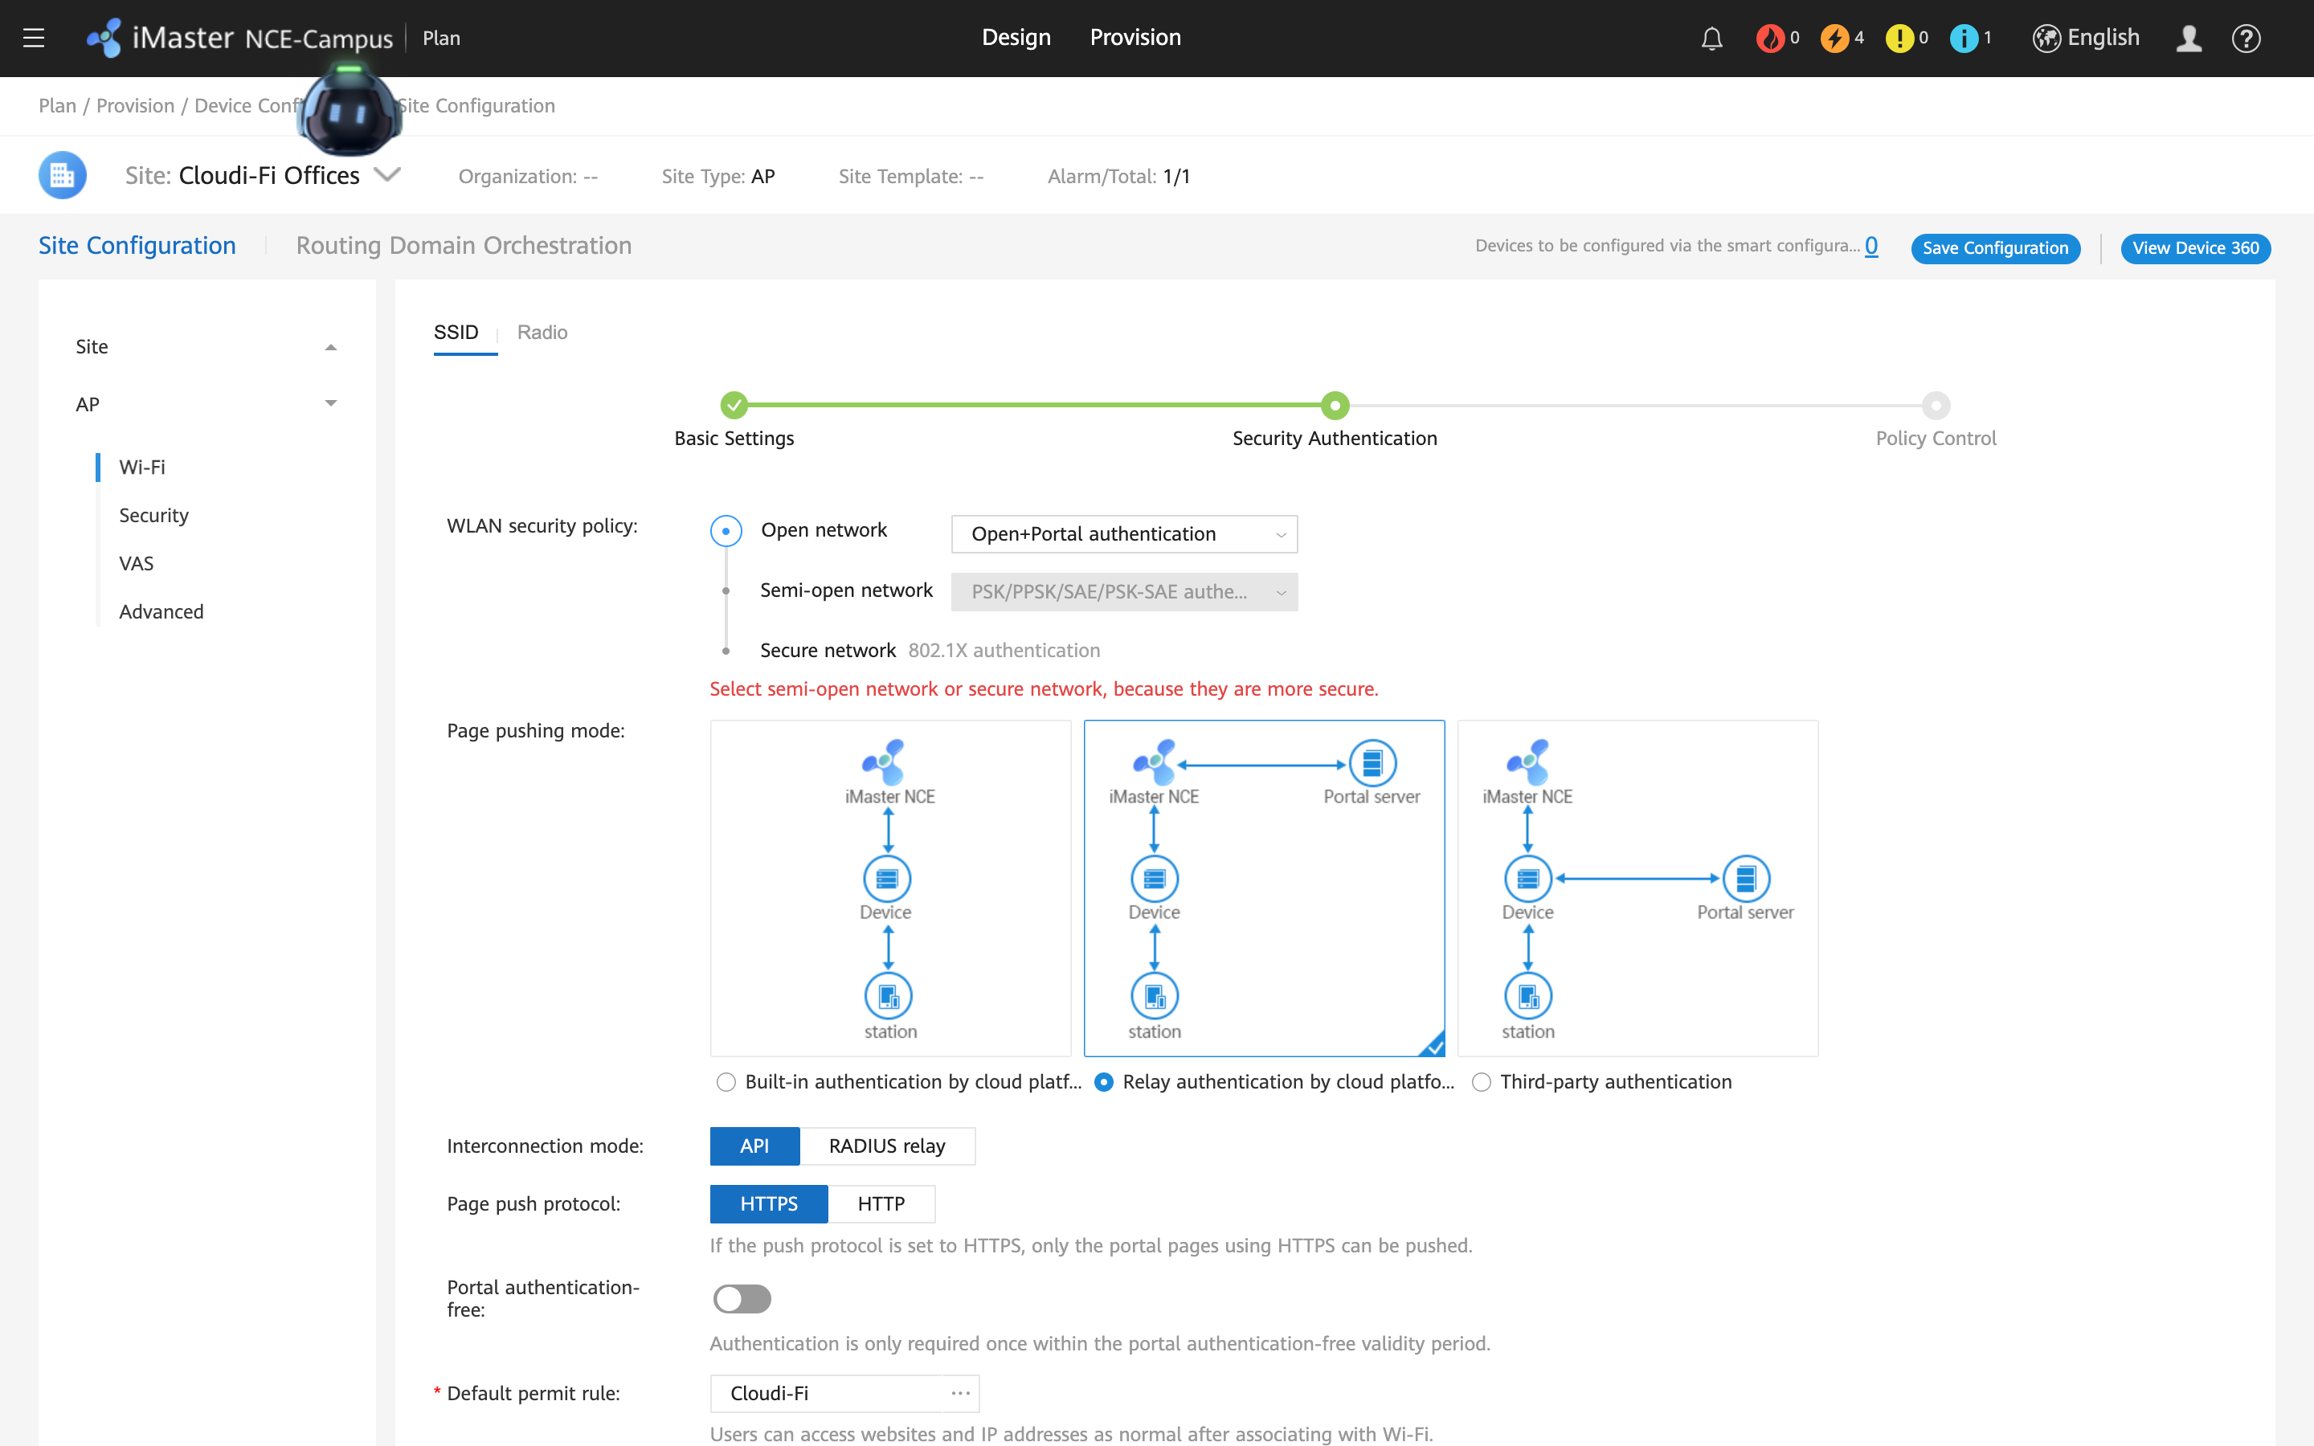The width and height of the screenshot is (2314, 1446).
Task: Switch to the SSID tab
Action: point(456,332)
